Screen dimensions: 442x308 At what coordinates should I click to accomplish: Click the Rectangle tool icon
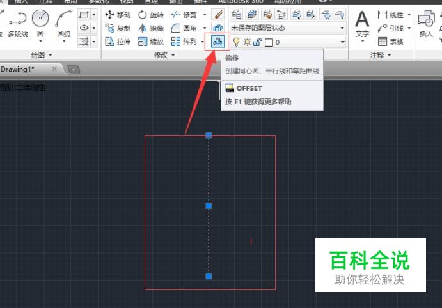[84, 14]
